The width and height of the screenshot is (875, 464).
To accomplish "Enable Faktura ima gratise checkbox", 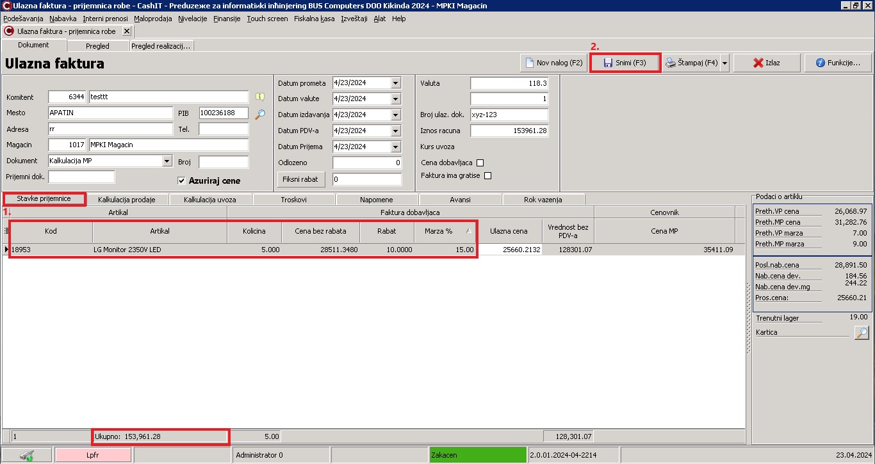I will coord(487,175).
